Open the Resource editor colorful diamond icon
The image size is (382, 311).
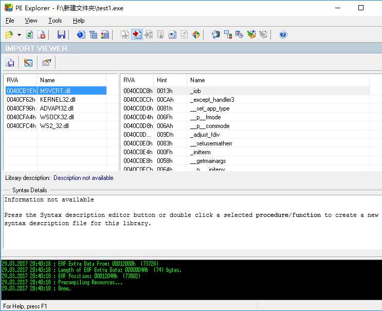[196, 34]
